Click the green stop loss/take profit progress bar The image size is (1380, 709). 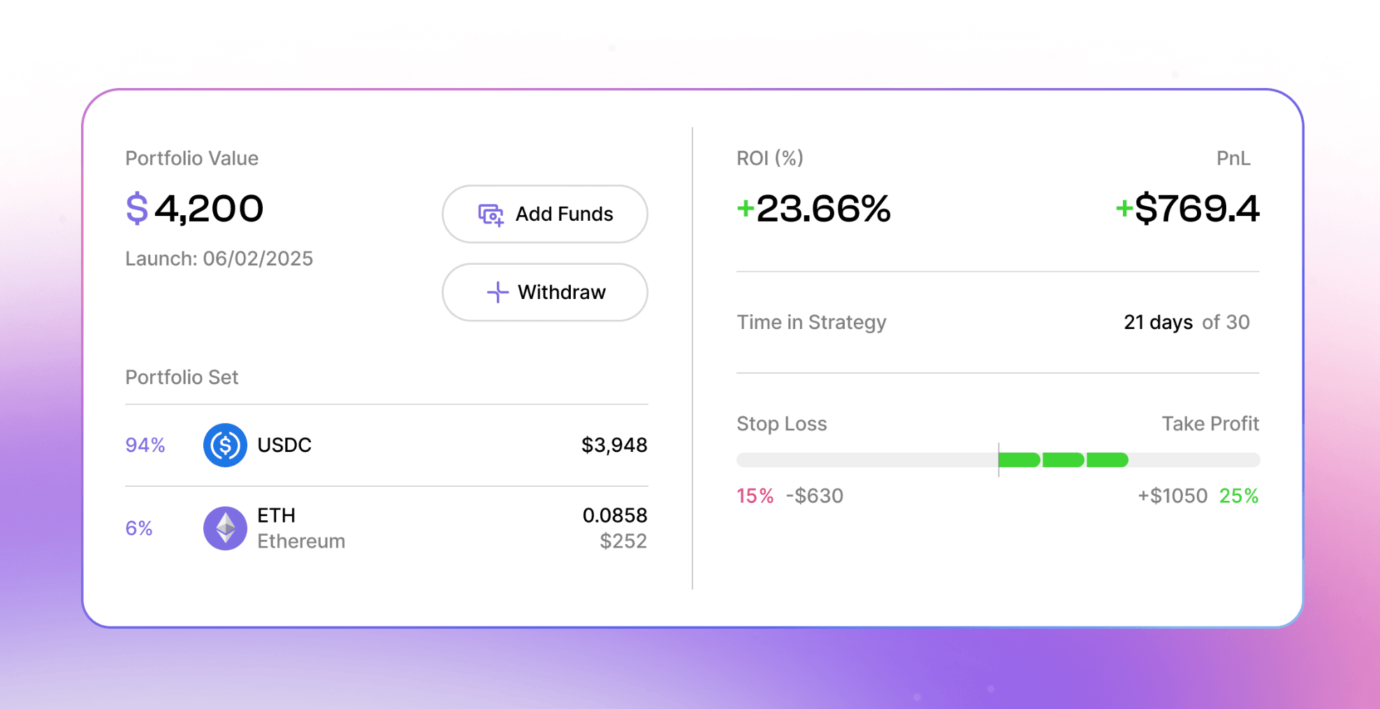[x=1063, y=460]
